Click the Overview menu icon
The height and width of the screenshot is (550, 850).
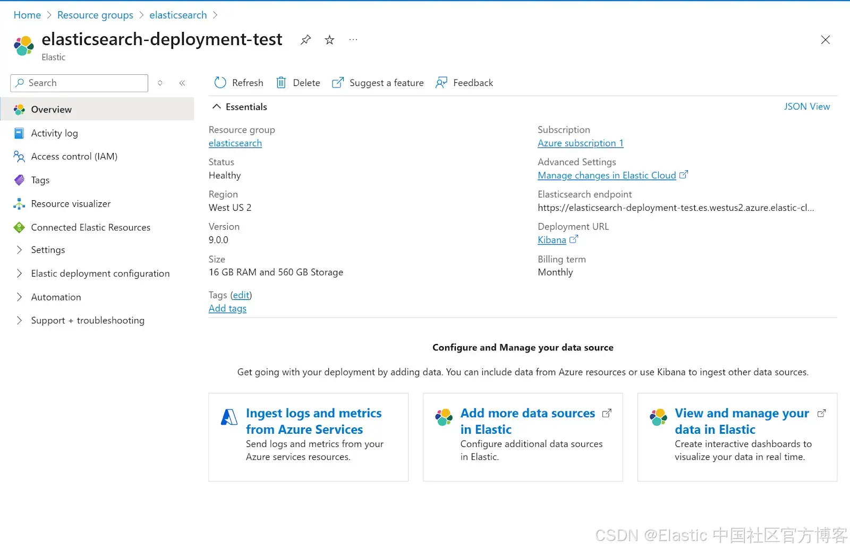click(x=19, y=109)
